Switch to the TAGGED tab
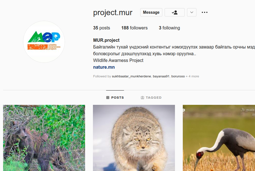 coord(151,98)
